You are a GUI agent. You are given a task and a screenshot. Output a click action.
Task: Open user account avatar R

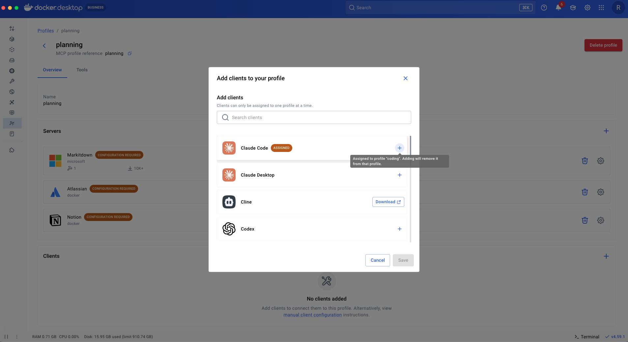pos(618,8)
